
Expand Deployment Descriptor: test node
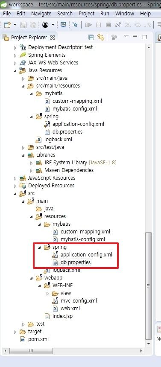point(15,47)
